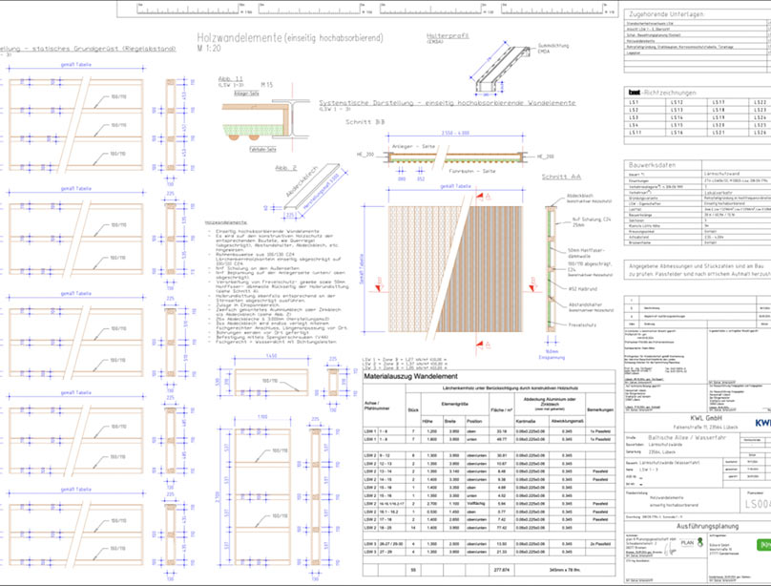
Task: Select the LS1 cell in Richtzeichnungen table
Action: click(x=634, y=101)
